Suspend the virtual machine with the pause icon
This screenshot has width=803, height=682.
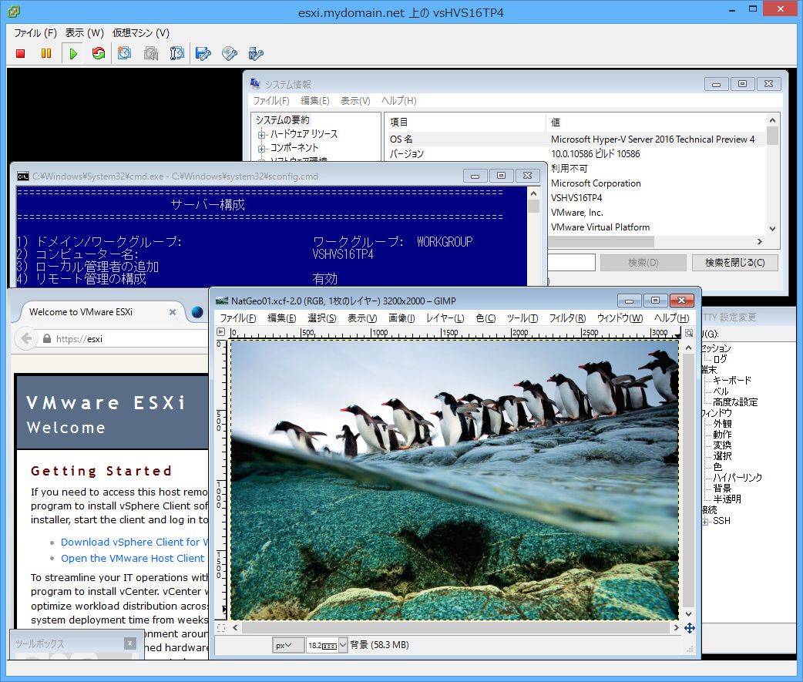pyautogui.click(x=46, y=53)
